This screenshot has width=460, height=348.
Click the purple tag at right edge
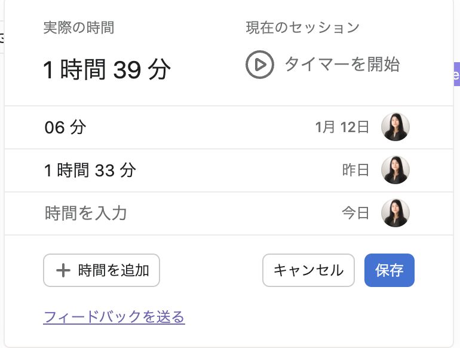pos(457,74)
